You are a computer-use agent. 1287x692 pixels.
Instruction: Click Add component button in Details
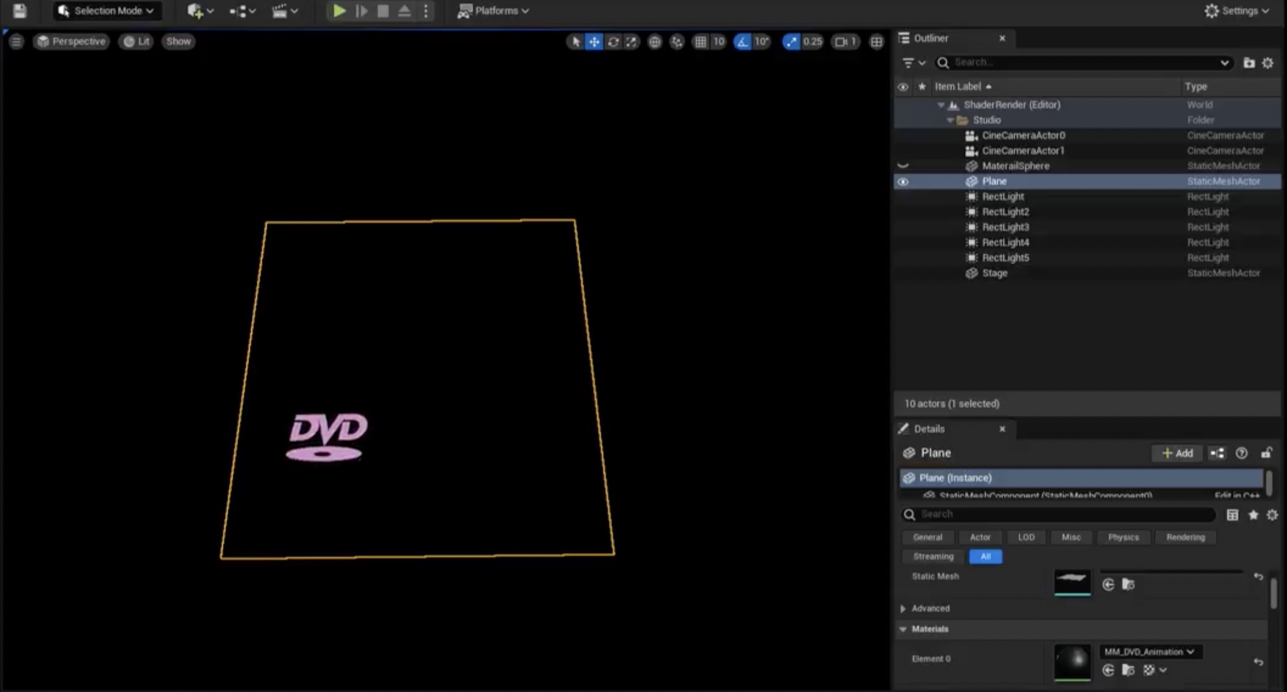coord(1179,452)
